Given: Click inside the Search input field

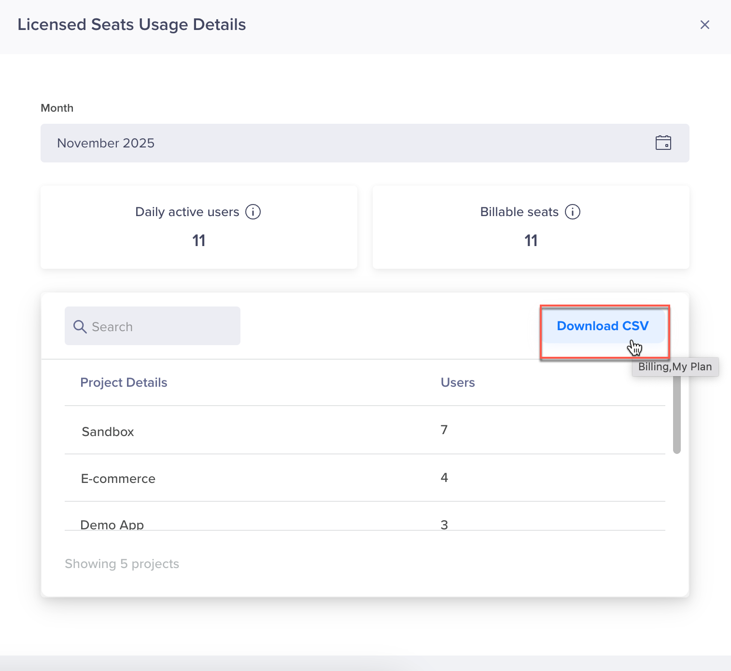Looking at the screenshot, I should coord(152,326).
